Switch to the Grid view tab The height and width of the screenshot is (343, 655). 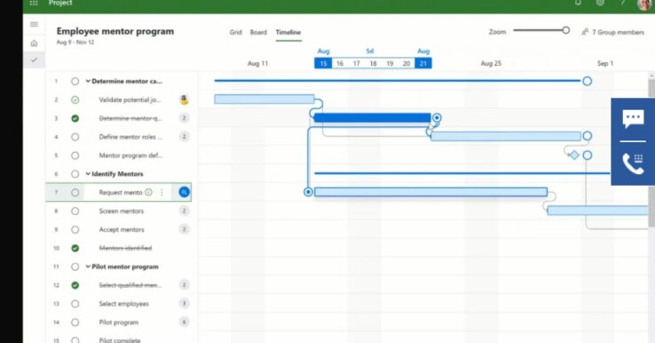pyautogui.click(x=235, y=32)
